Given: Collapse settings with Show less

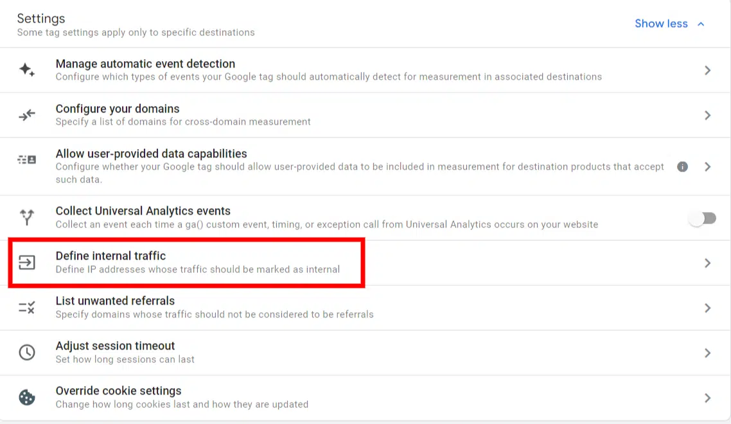Looking at the screenshot, I should (669, 24).
